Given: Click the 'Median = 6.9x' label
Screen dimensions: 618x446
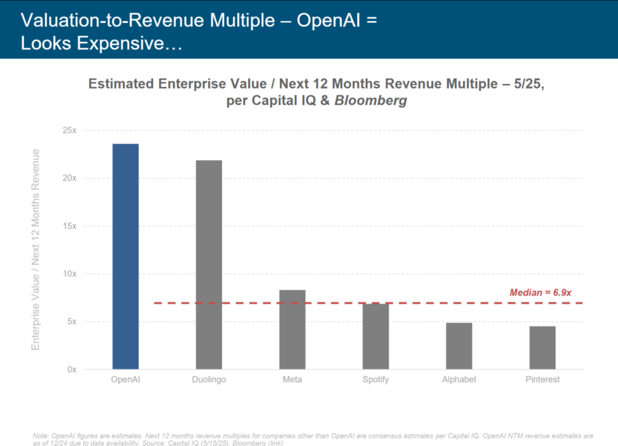Looking at the screenshot, I should (540, 292).
